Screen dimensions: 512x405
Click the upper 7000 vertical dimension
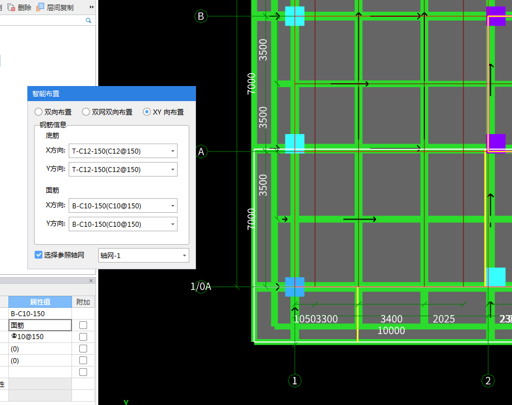click(x=251, y=84)
